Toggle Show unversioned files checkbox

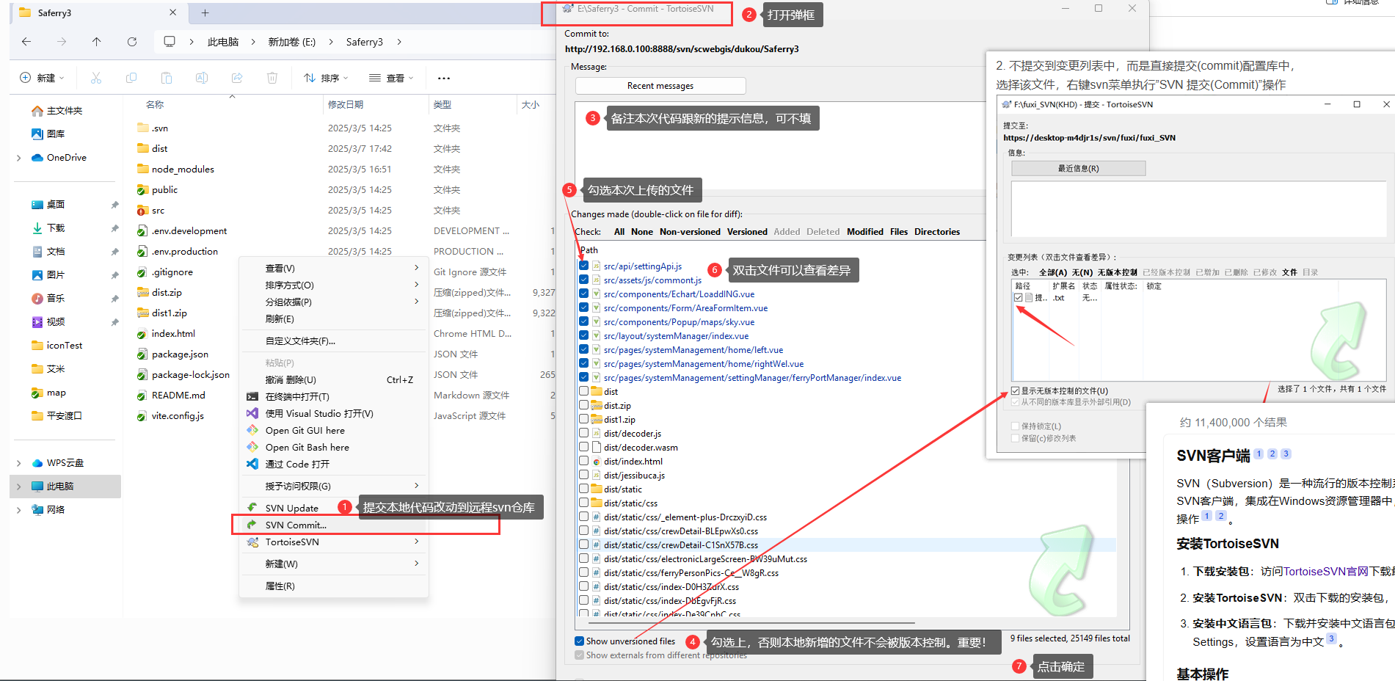(580, 641)
